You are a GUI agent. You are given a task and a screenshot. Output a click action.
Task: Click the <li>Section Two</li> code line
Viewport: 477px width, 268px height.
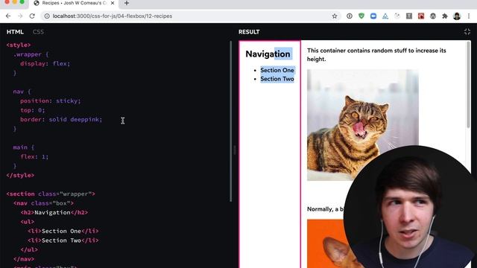tap(63, 240)
